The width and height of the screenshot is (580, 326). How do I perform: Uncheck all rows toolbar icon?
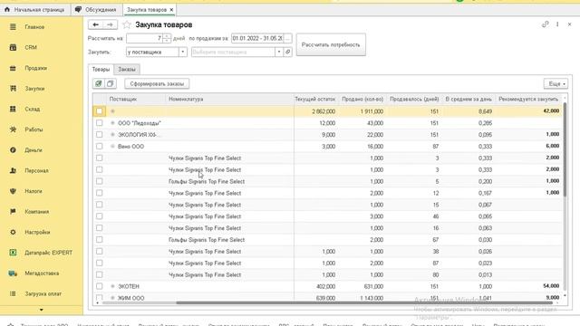[111, 83]
